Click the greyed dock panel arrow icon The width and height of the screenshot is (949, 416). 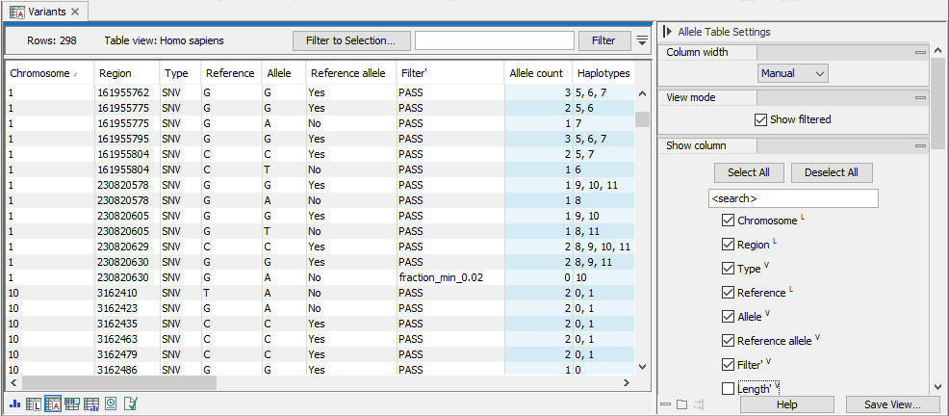point(700,403)
